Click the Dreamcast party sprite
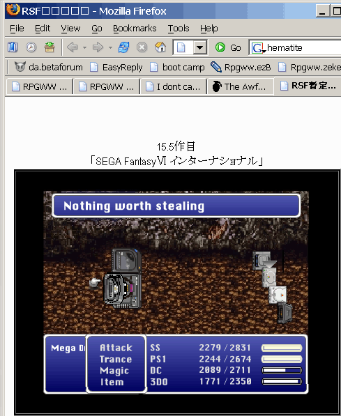The width and height of the screenshot is (341, 416). pyautogui.click(x=278, y=294)
